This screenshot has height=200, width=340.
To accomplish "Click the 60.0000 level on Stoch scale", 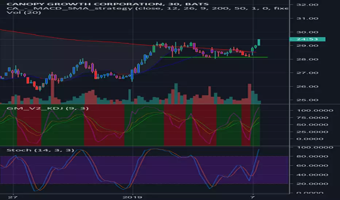I will [x=312, y=165].
